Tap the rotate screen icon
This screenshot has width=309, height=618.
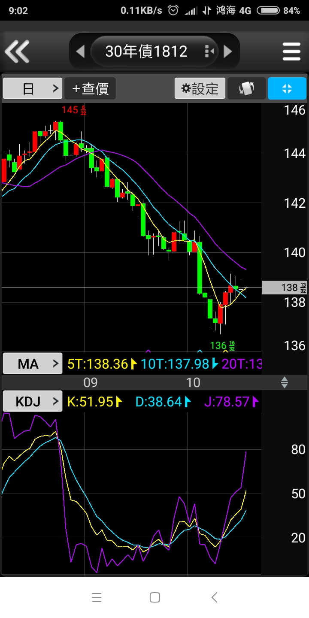(x=246, y=88)
